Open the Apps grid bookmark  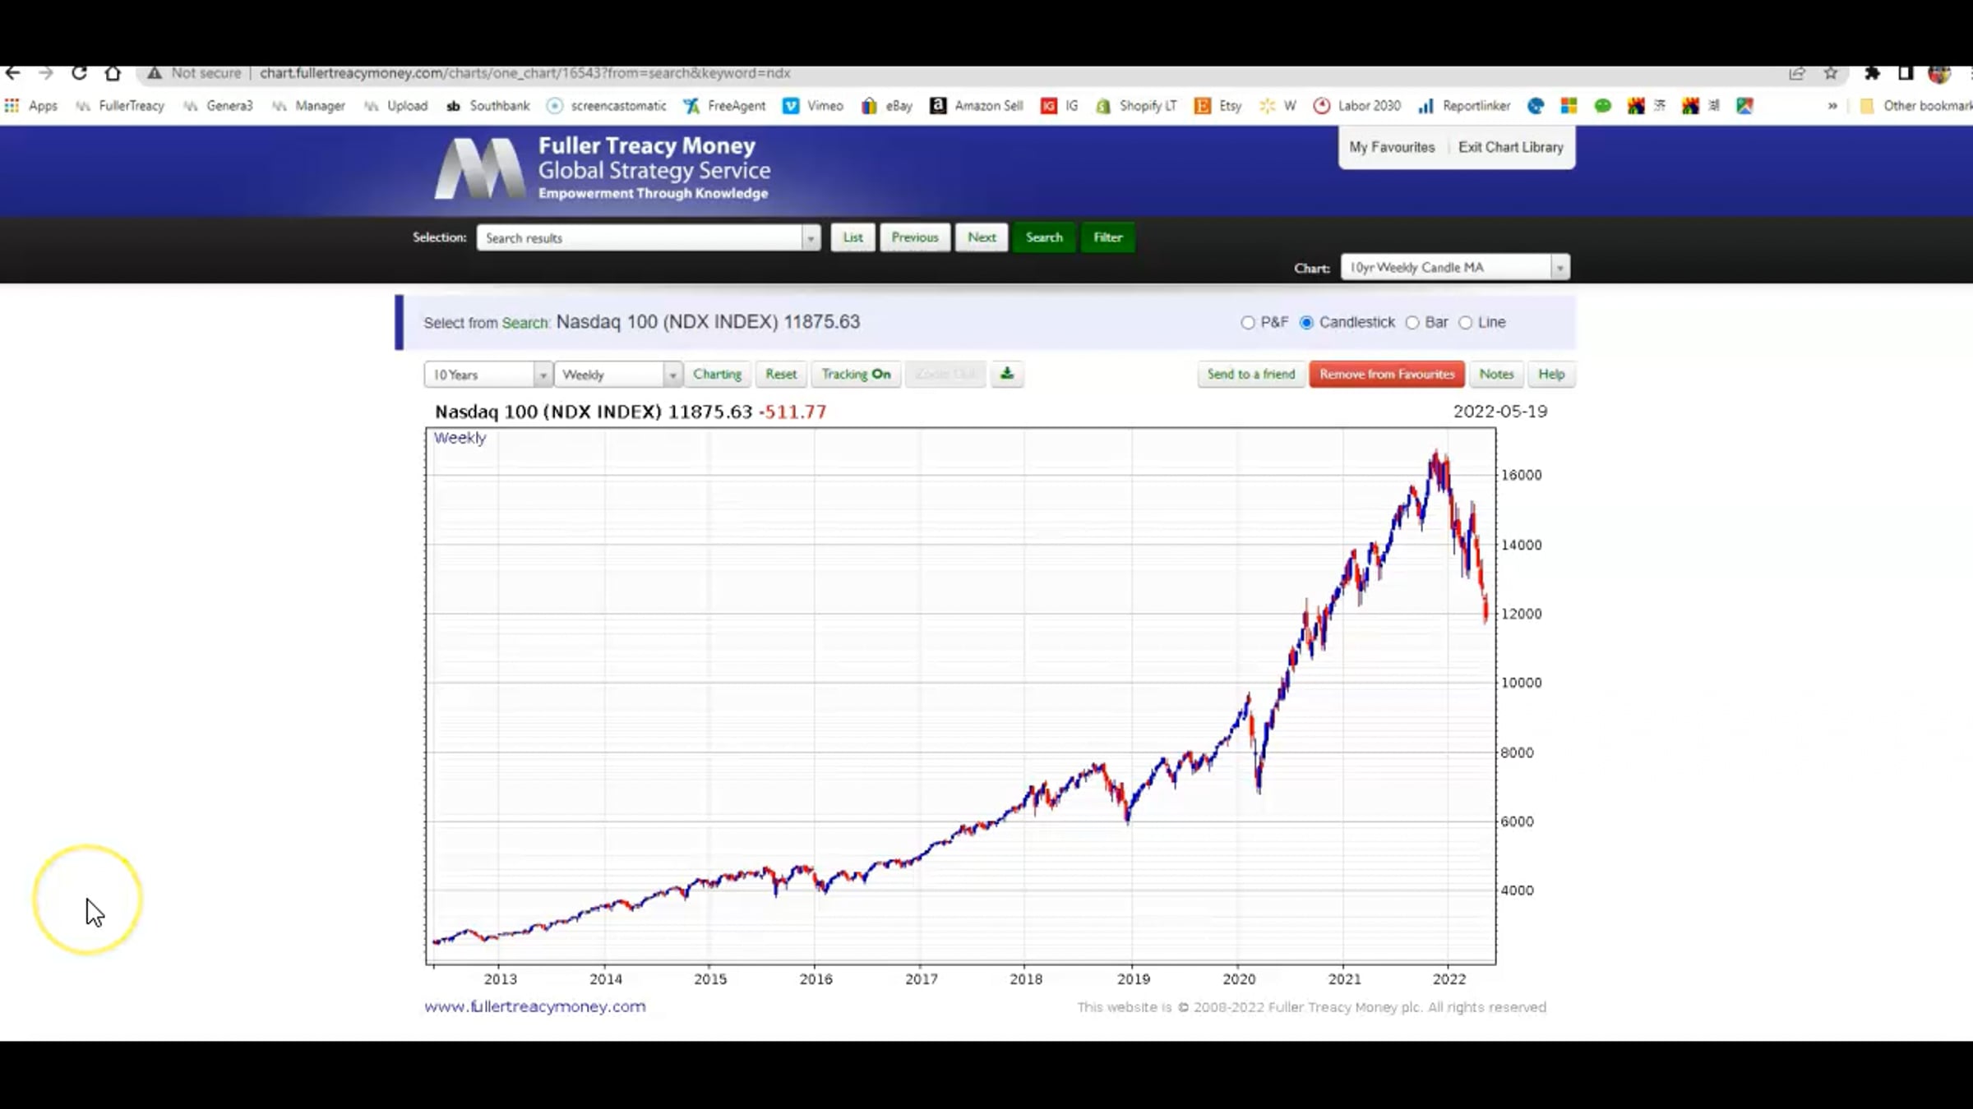click(x=31, y=106)
